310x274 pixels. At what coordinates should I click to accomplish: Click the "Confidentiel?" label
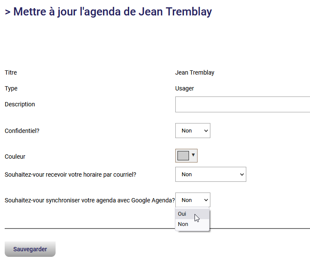click(x=22, y=131)
